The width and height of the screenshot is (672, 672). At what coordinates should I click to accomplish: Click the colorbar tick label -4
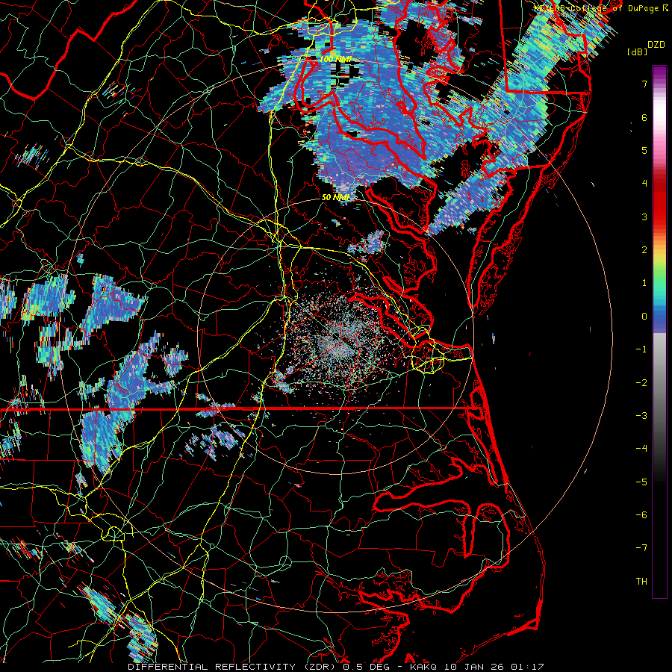click(641, 448)
